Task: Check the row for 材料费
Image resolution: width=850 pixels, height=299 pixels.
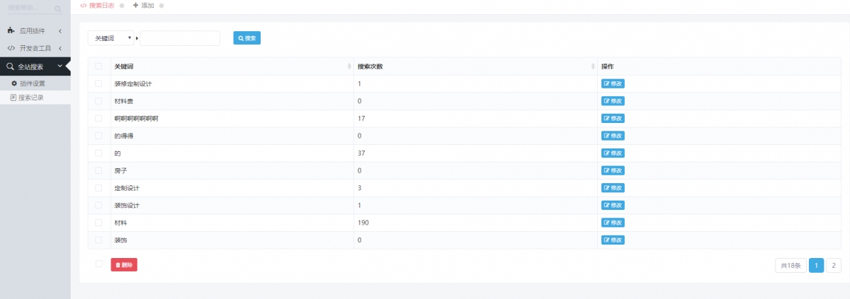Action: [x=98, y=101]
